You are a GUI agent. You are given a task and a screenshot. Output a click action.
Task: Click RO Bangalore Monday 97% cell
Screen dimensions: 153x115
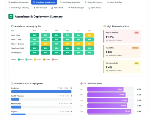35,53
